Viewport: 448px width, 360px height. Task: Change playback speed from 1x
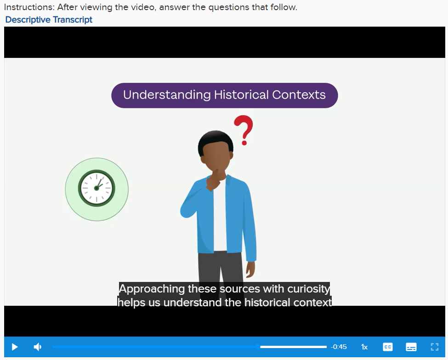(364, 347)
